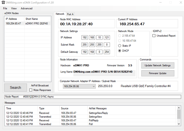The height and width of the screenshot is (131, 184).
Task: Click the Default Gateway second octet field
Action: pos(92,52)
